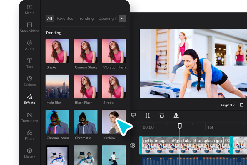Open the Transitions panel

pos(29,117)
